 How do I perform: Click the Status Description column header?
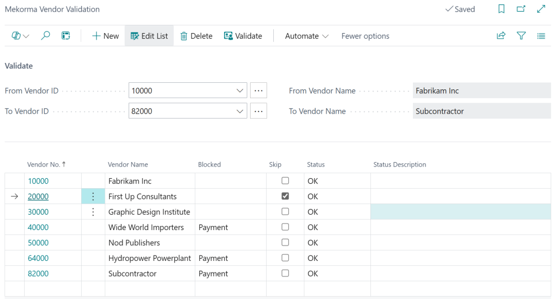(400, 164)
